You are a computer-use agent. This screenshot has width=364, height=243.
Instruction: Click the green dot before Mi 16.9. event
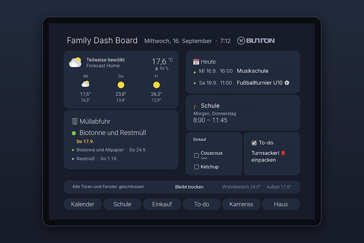pos(195,73)
